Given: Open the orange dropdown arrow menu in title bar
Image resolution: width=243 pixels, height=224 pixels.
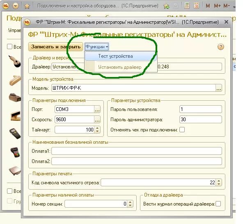Looking at the screenshot, I should 16,6.
